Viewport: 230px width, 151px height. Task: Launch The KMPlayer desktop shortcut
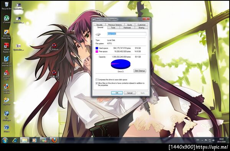(x=7, y=116)
